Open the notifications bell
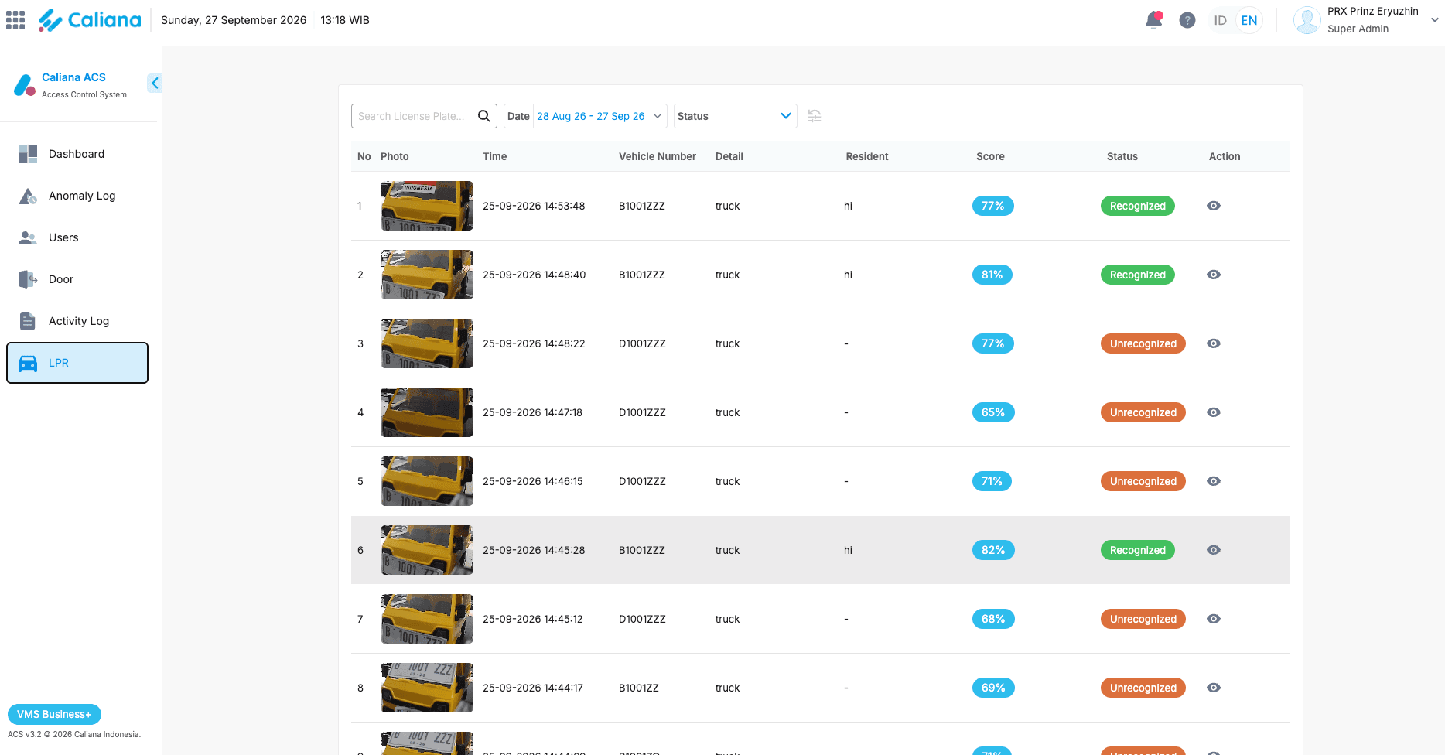This screenshot has height=755, width=1445. 1154,20
